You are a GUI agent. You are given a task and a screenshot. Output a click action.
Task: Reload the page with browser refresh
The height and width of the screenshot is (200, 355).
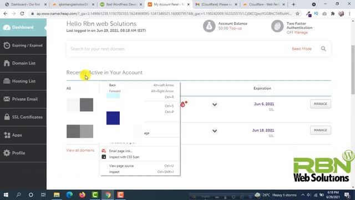pos(22,13)
